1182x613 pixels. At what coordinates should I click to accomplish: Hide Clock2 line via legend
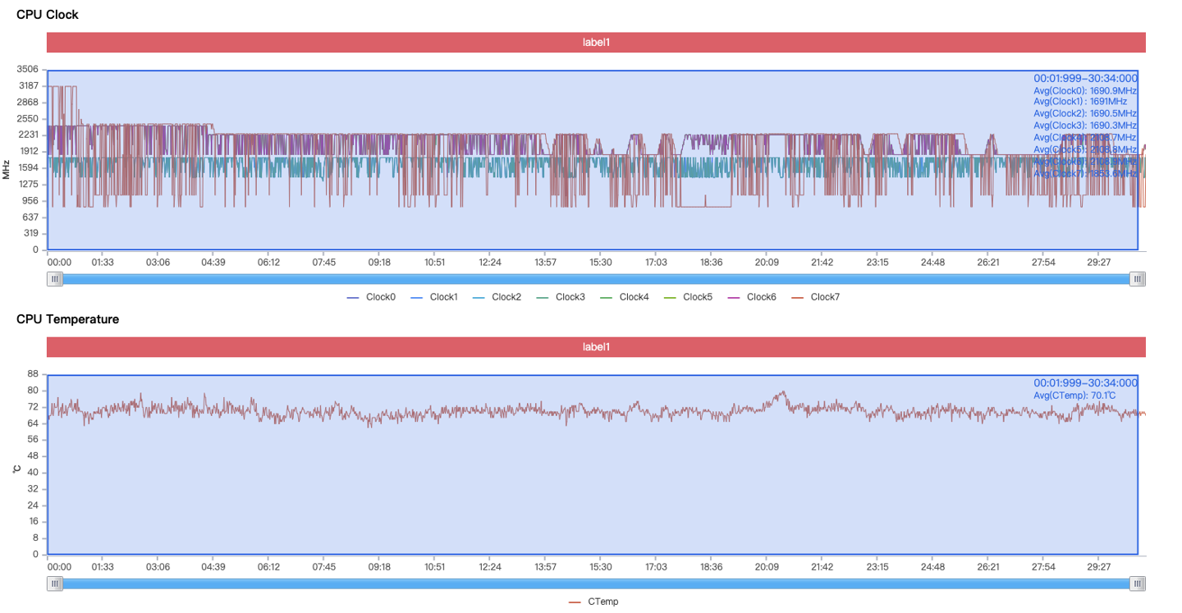click(497, 297)
